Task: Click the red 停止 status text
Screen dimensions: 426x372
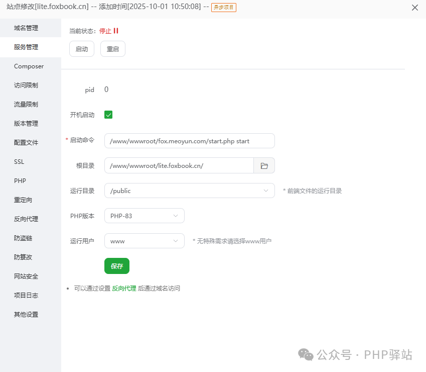Action: click(105, 31)
